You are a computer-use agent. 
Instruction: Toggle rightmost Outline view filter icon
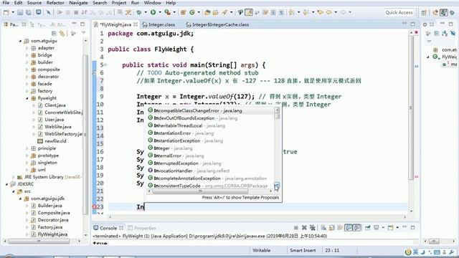pyautogui.click(x=453, y=34)
